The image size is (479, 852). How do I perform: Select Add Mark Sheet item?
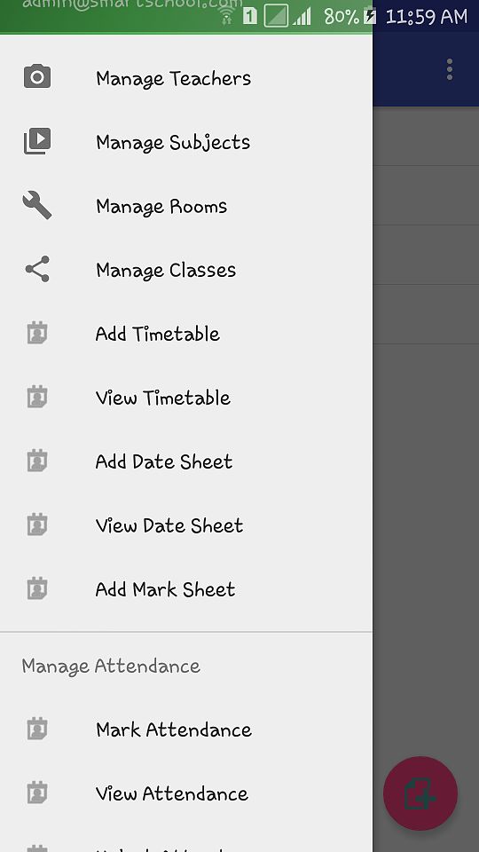click(186, 589)
